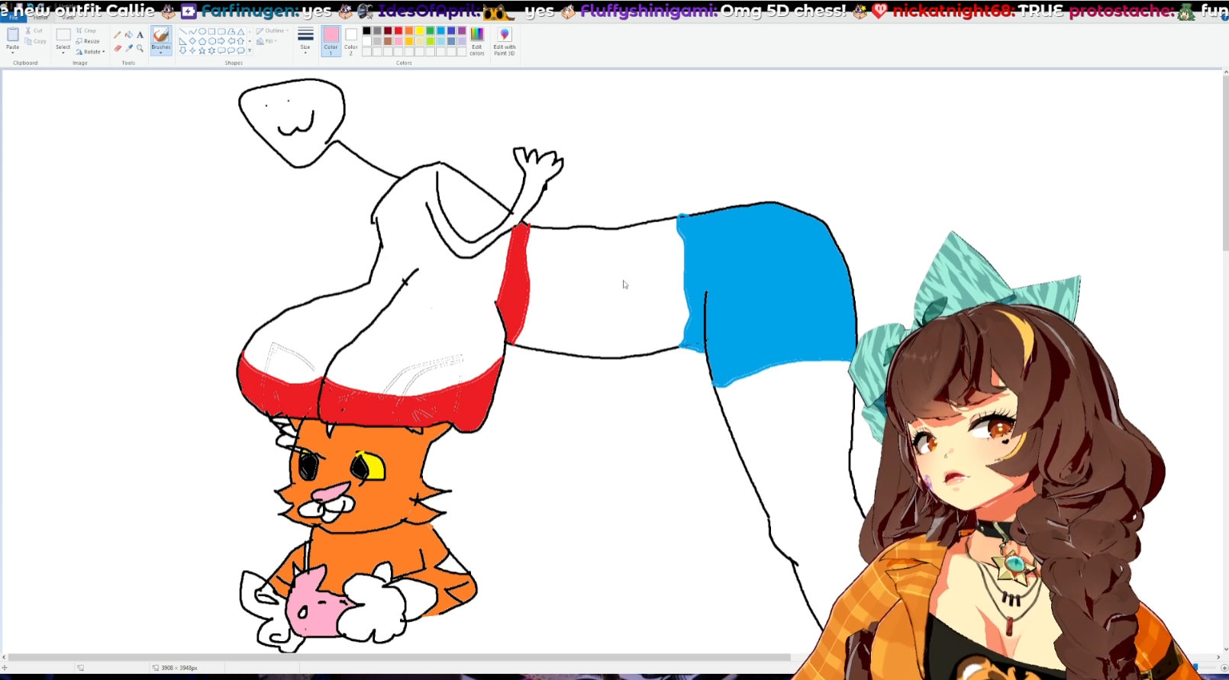Image resolution: width=1229 pixels, height=680 pixels.
Task: Activate the Eraser tool
Action: coord(117,48)
